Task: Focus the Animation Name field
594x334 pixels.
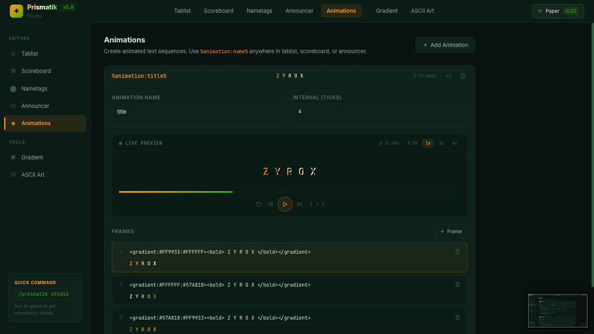Action: (x=199, y=112)
